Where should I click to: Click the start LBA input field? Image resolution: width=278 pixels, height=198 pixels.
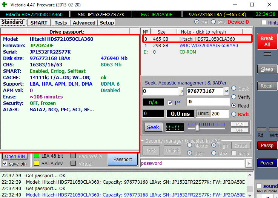coord(160,91)
